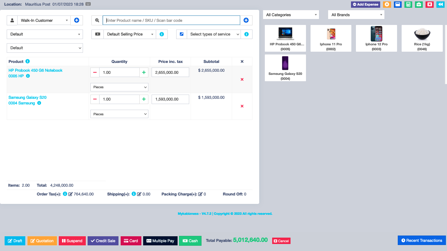Viewport: 447px width, 251px height.
Task: Click the edit icon beside Shipping
Action: [x=139, y=194]
